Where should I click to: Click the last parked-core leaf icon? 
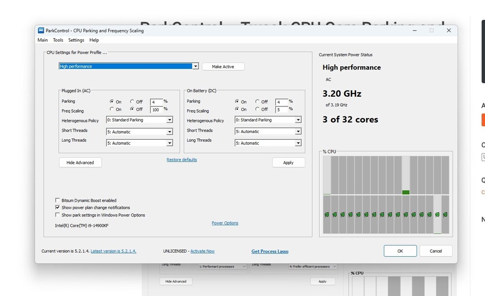pos(445,214)
